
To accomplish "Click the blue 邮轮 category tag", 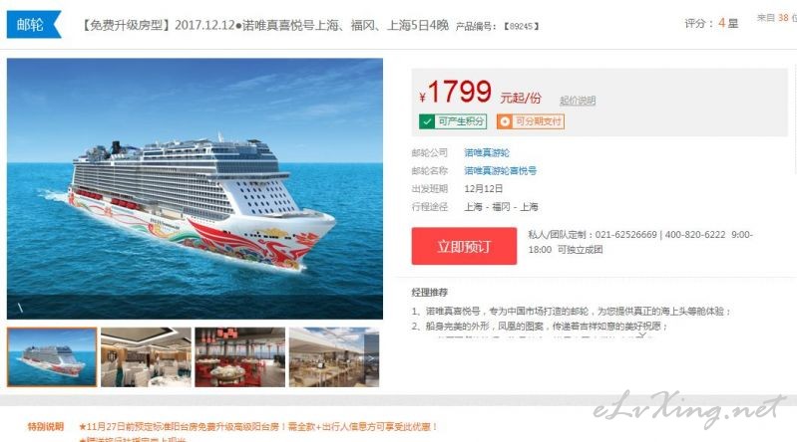I will 33,24.
